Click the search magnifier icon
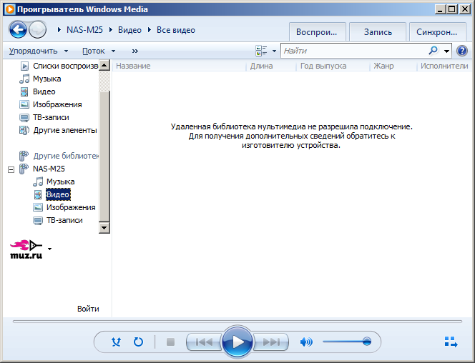 click(x=434, y=51)
